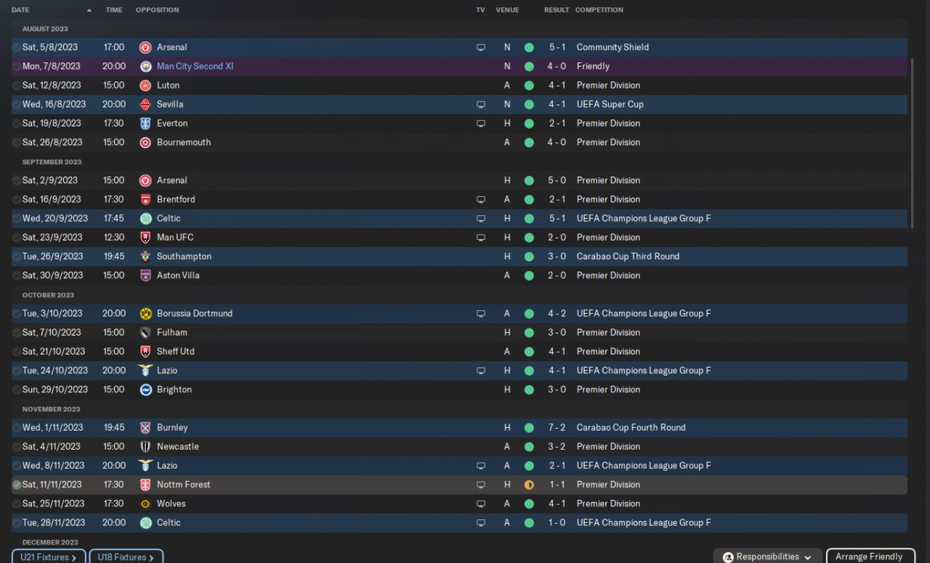Click the Responsibilities person icon
Viewport: 930px width, 563px height.
(x=728, y=557)
